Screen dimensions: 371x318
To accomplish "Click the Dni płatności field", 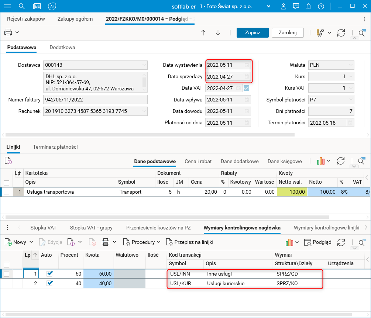I will (x=331, y=111).
